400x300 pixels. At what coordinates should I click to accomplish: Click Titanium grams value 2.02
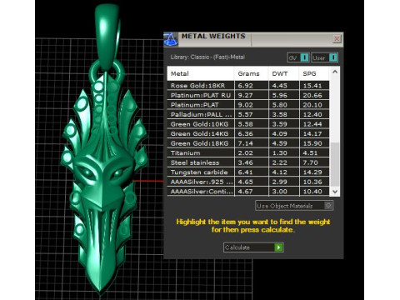pos(246,153)
